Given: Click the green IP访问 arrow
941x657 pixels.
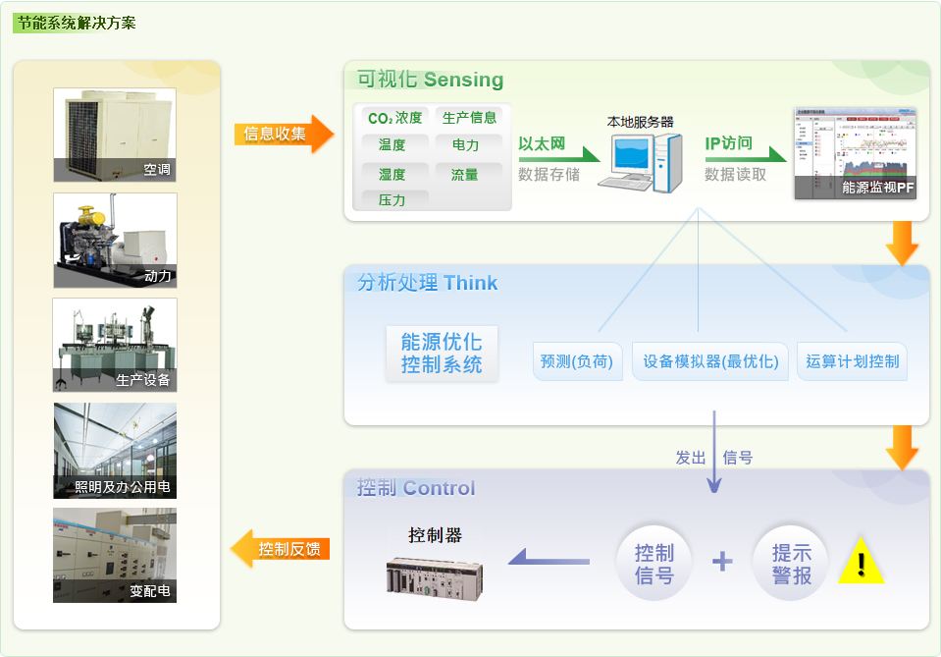Looking at the screenshot, I should (745, 152).
